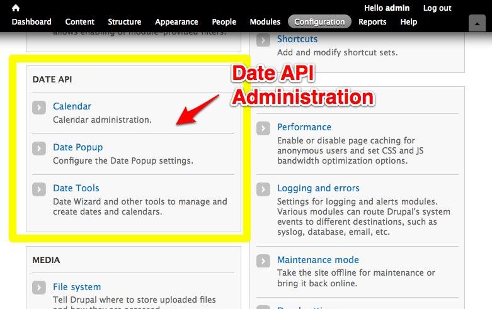Click the 'Settings for logging and alerts' description
The image size is (492, 309).
coord(363,216)
